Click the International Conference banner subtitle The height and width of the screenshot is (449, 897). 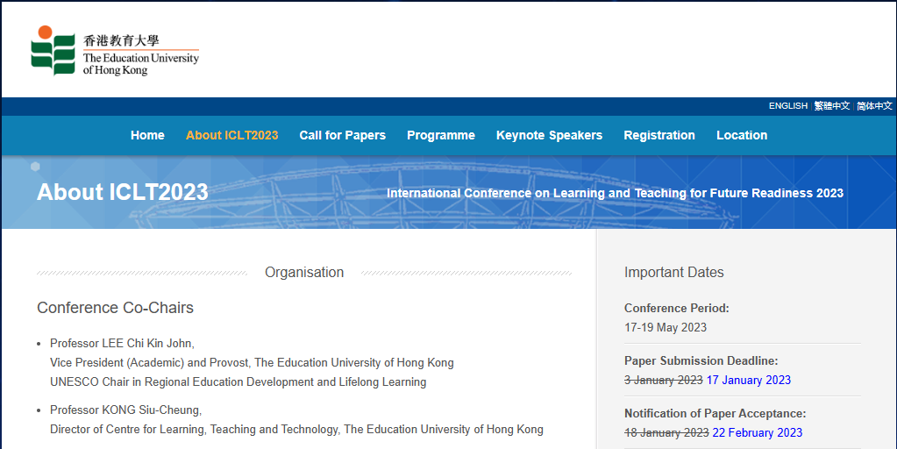click(615, 193)
